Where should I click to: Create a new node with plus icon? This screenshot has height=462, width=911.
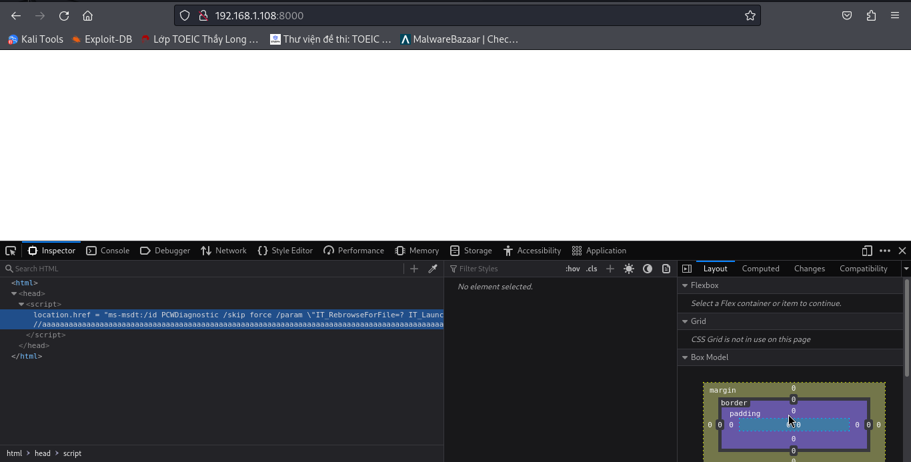pos(414,269)
